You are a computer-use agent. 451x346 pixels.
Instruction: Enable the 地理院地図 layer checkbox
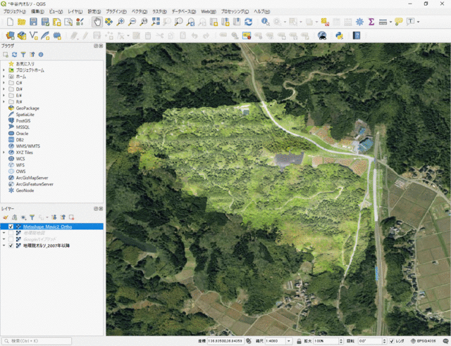coord(11,233)
